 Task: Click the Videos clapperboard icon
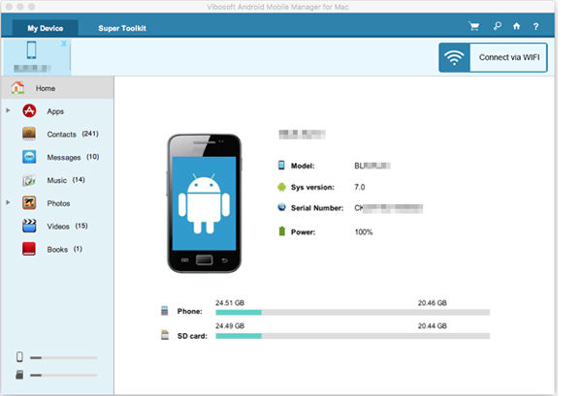[29, 226]
